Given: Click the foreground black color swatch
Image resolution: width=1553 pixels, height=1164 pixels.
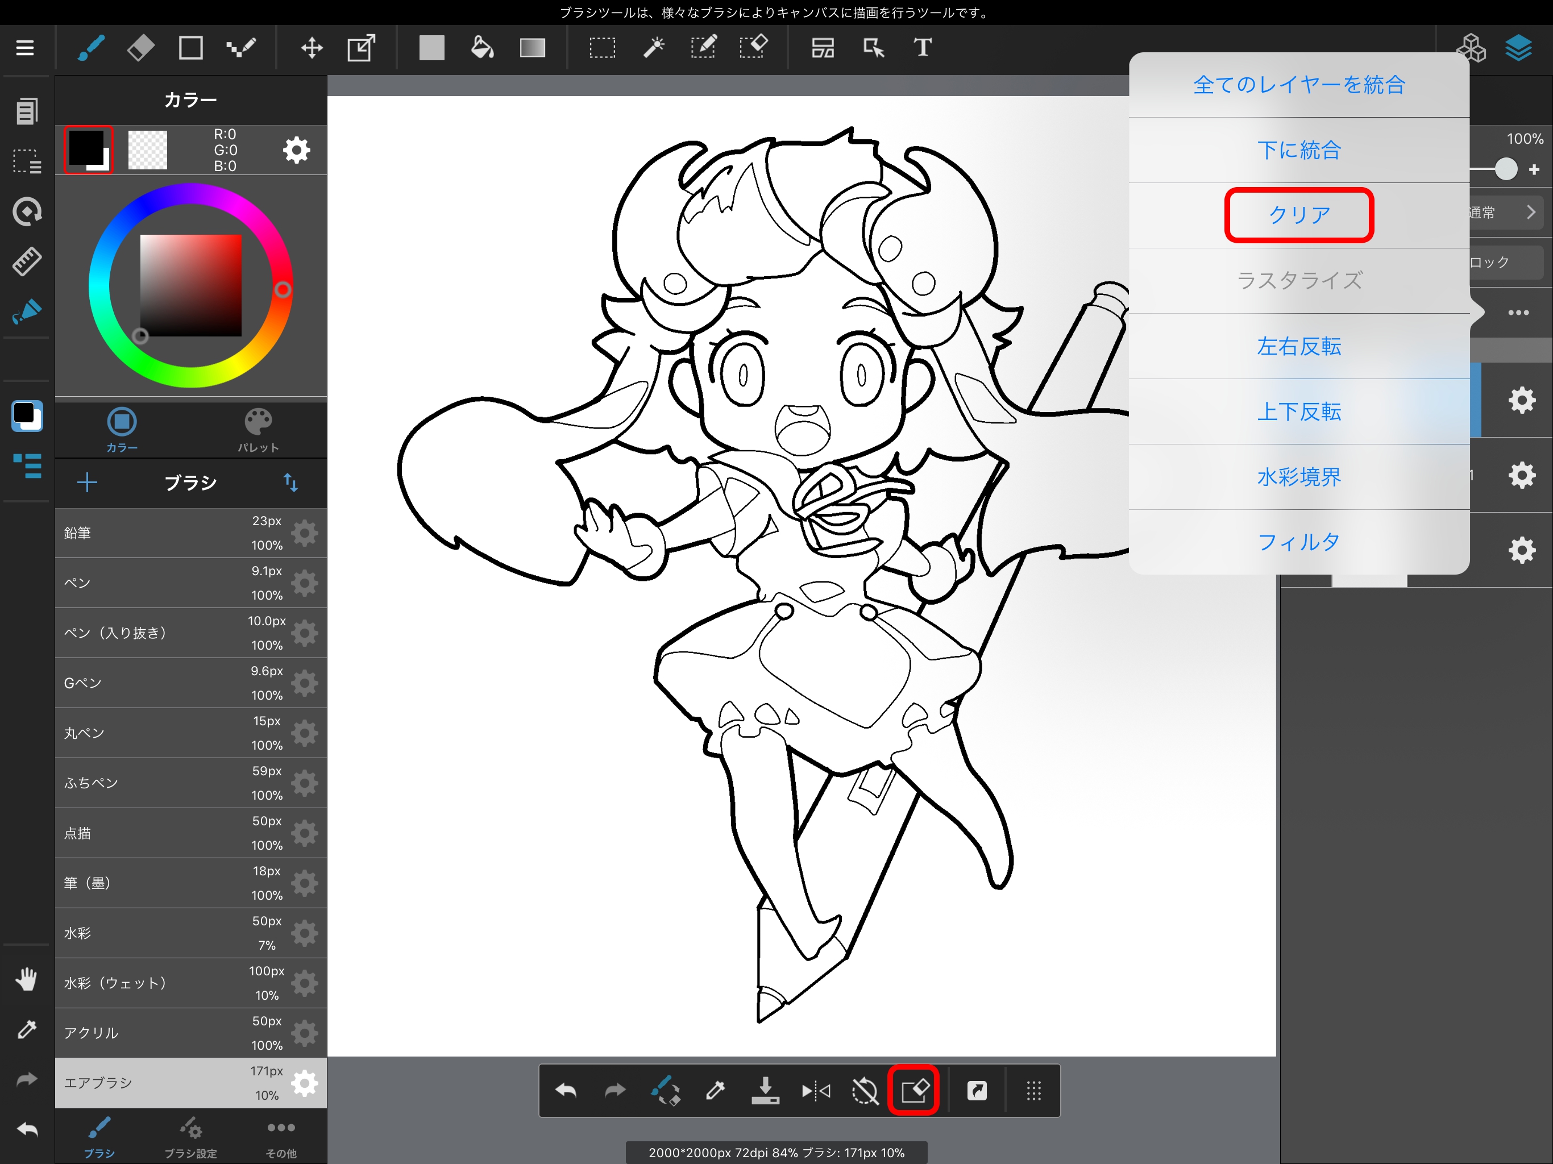Looking at the screenshot, I should [86, 147].
